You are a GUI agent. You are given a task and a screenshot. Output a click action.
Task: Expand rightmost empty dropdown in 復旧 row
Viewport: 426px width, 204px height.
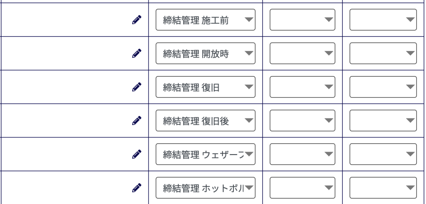click(x=383, y=87)
